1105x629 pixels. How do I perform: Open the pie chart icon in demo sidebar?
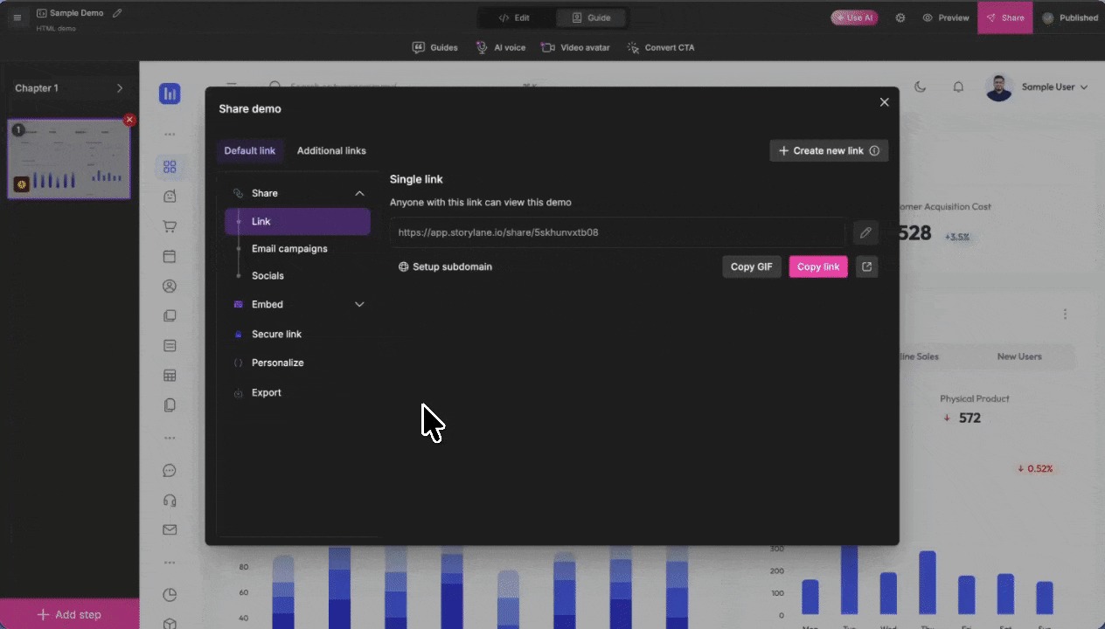170,595
